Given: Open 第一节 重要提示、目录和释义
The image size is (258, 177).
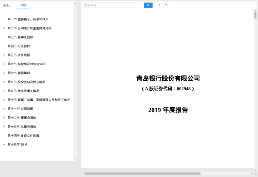Looking at the screenshot, I should [28, 19].
